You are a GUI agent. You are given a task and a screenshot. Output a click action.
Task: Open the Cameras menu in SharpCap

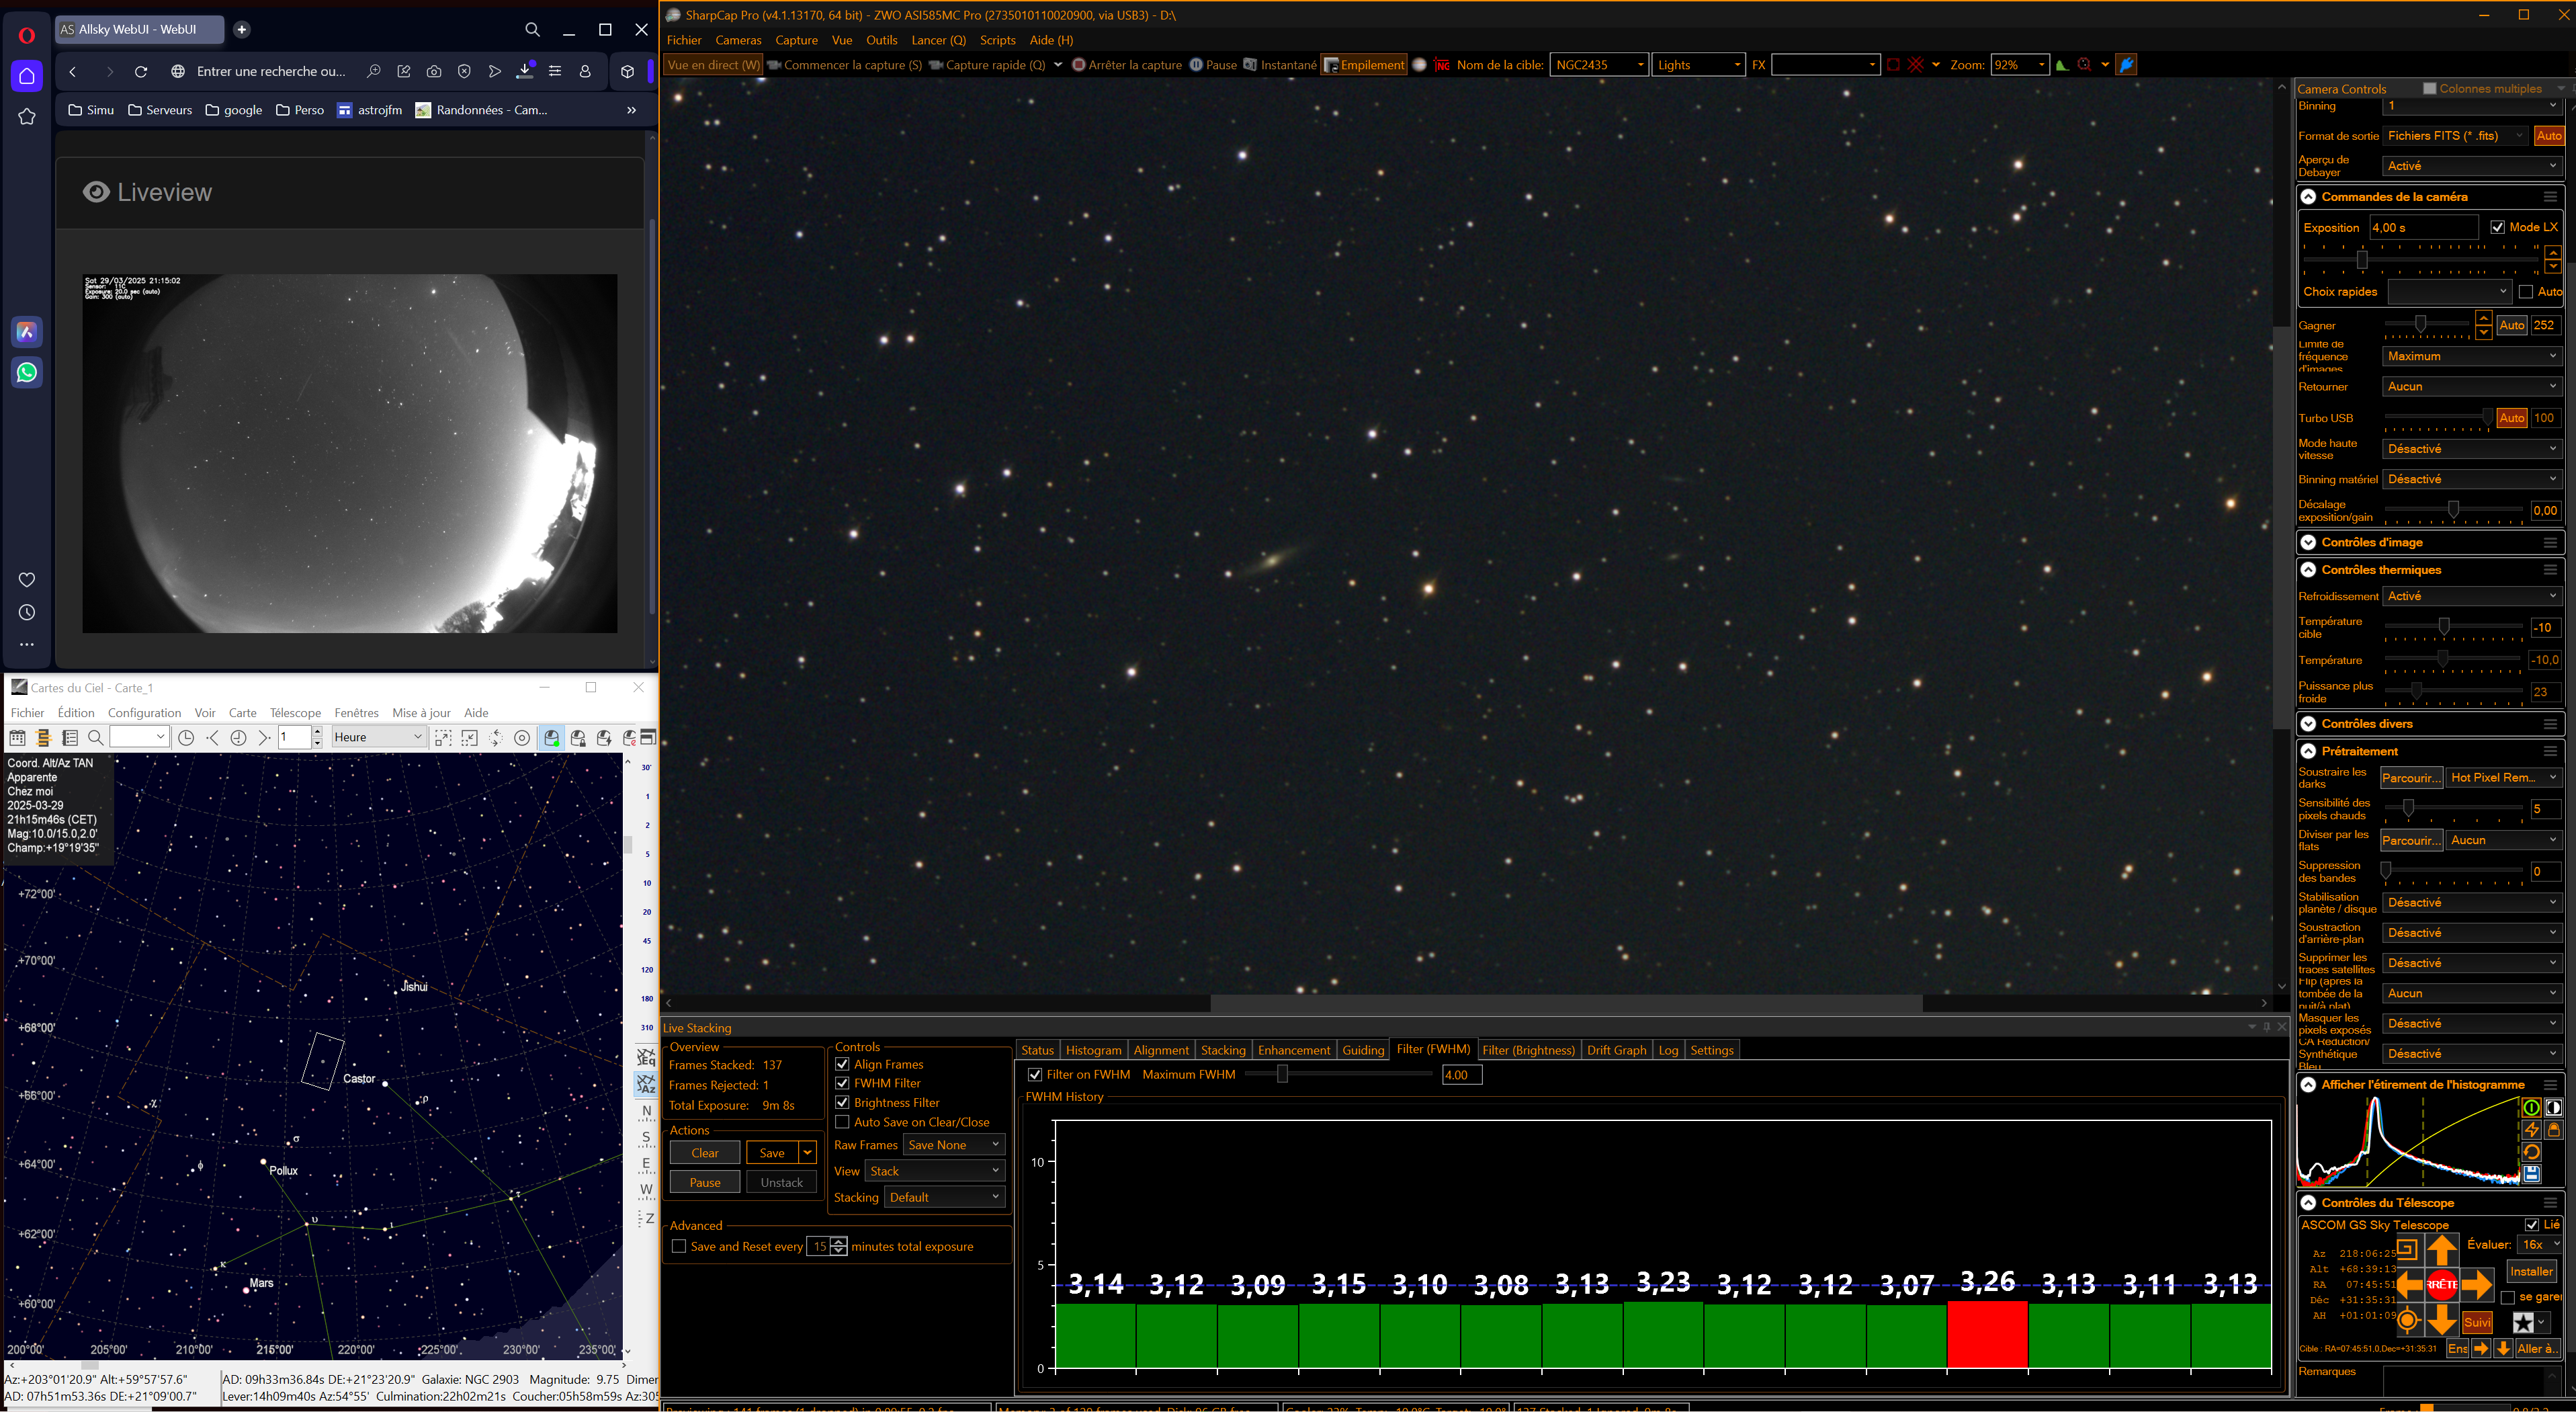[x=738, y=40]
